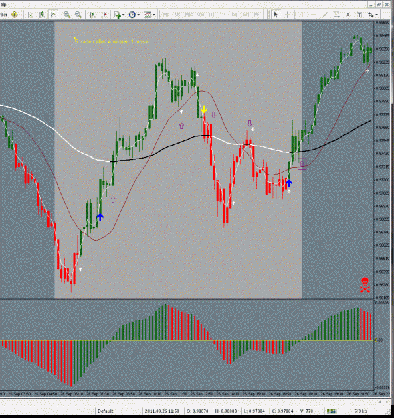Select the W1 timeframe button
This screenshot has width=394, height=418.
246,15
